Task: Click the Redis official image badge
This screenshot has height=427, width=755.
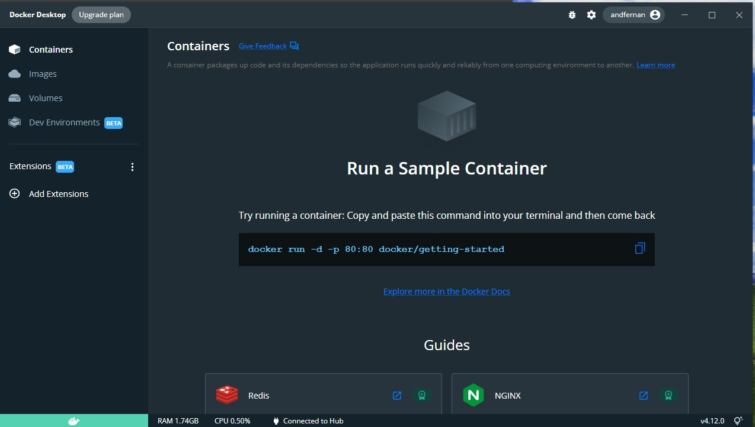Action: point(421,396)
